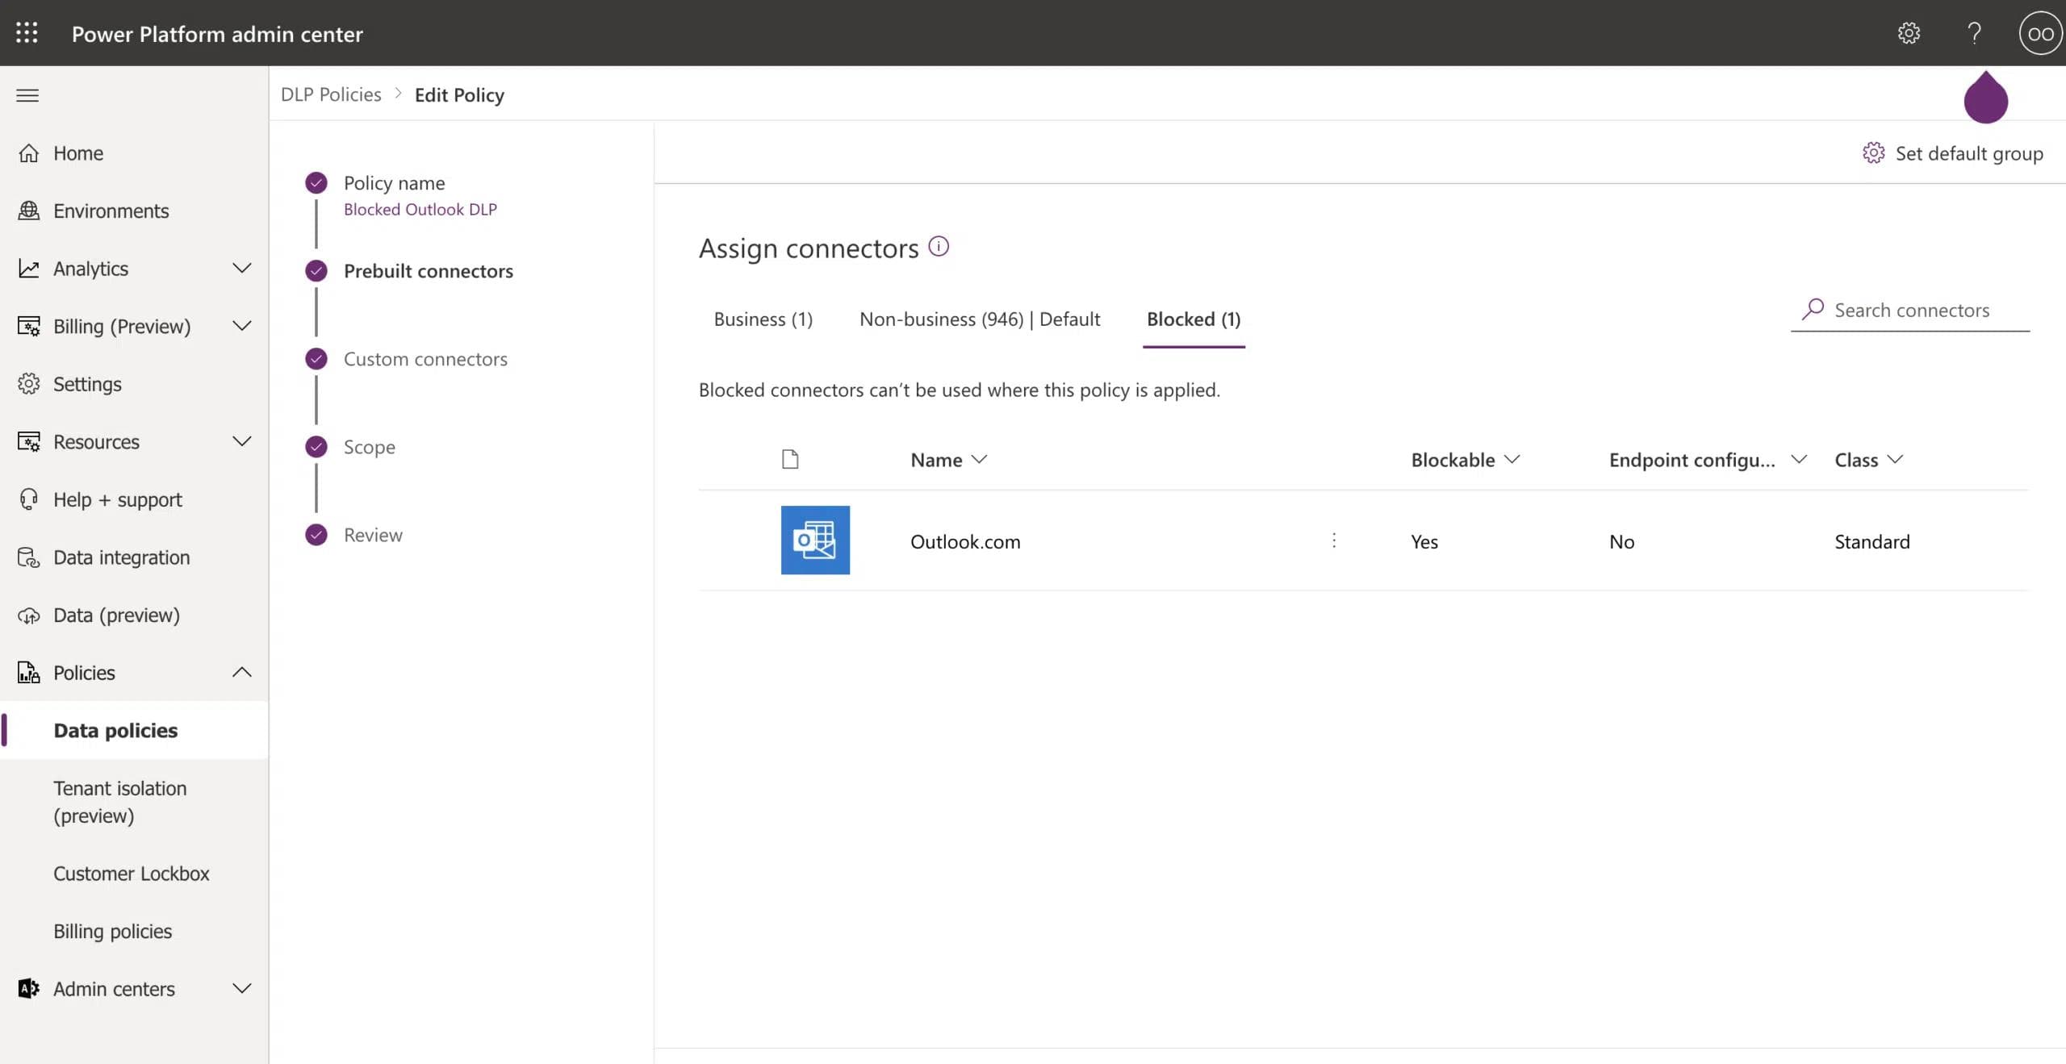Go to the Policy name step
Image resolution: width=2066 pixels, height=1064 pixels.
(394, 183)
